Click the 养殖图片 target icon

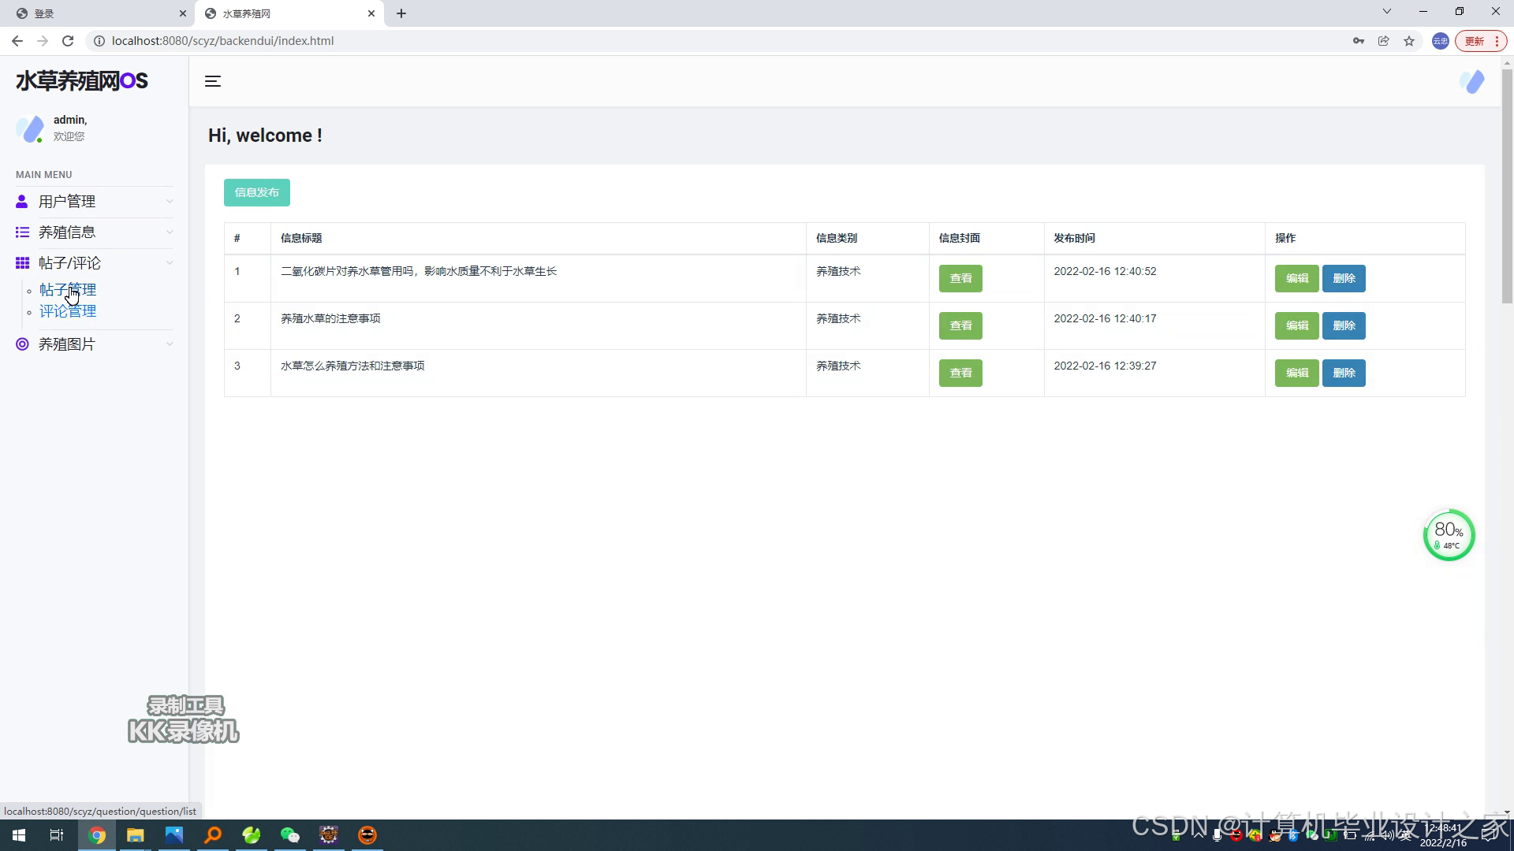[22, 344]
